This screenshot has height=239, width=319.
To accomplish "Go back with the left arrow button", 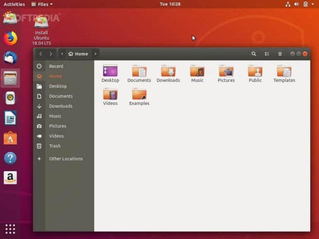I will point(41,53).
